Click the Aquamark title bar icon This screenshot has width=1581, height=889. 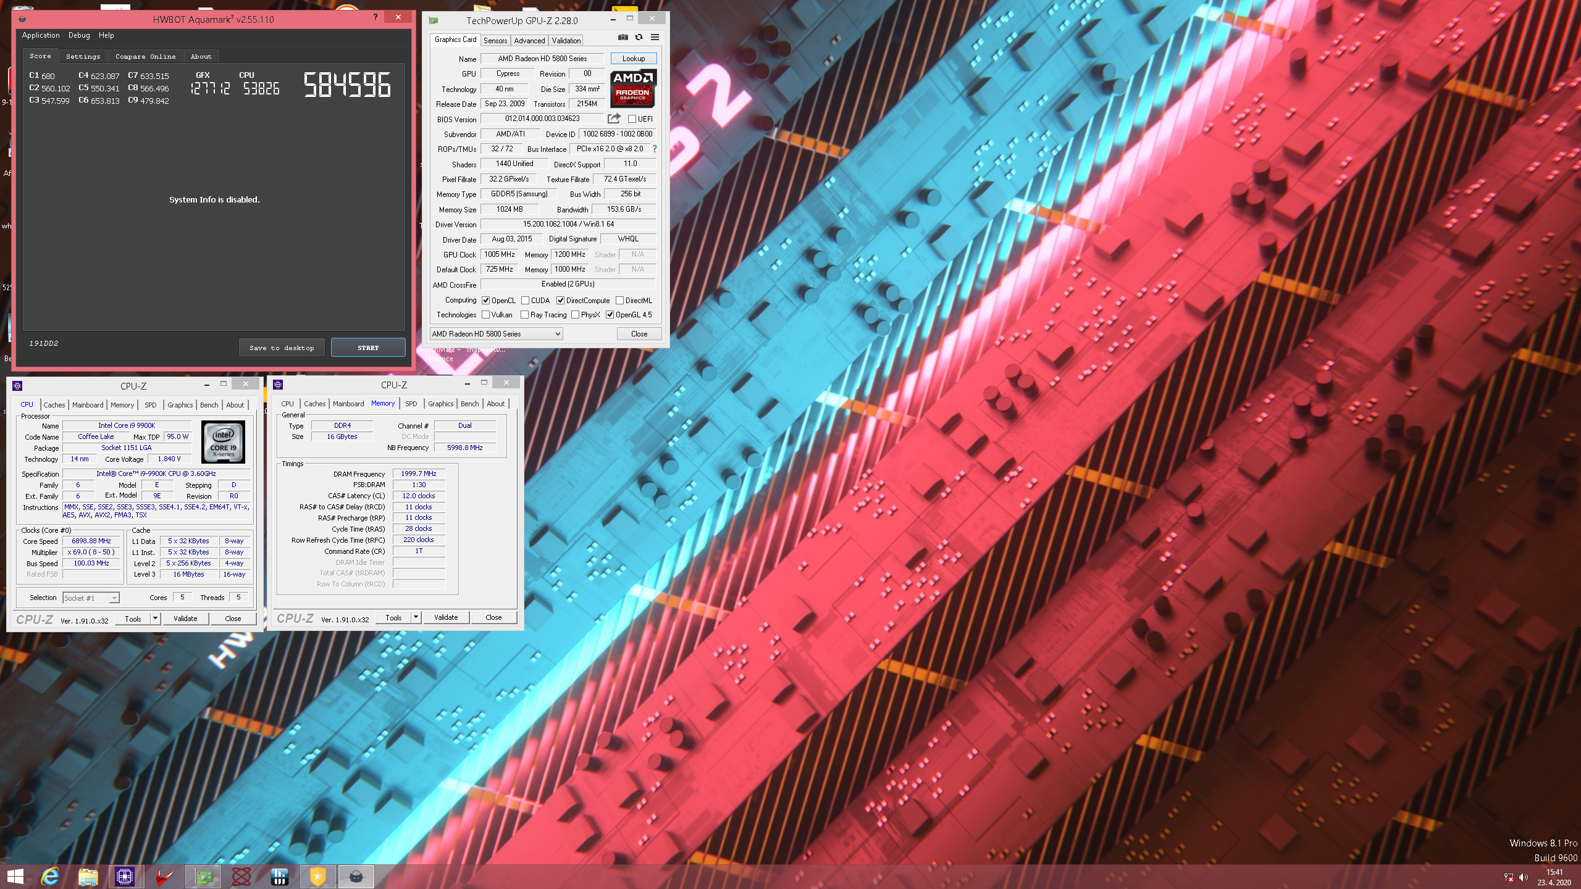pyautogui.click(x=22, y=19)
